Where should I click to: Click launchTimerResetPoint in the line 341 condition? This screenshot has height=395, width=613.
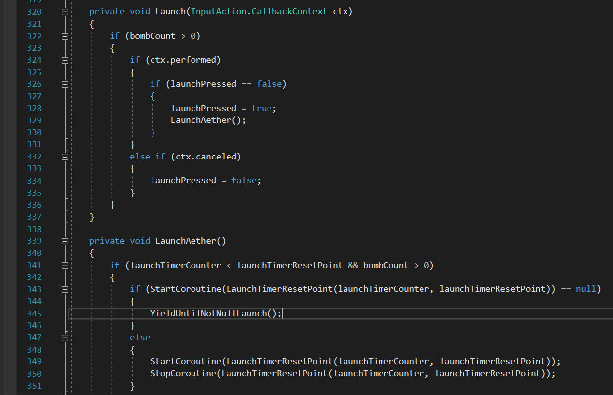pyautogui.click(x=289, y=265)
